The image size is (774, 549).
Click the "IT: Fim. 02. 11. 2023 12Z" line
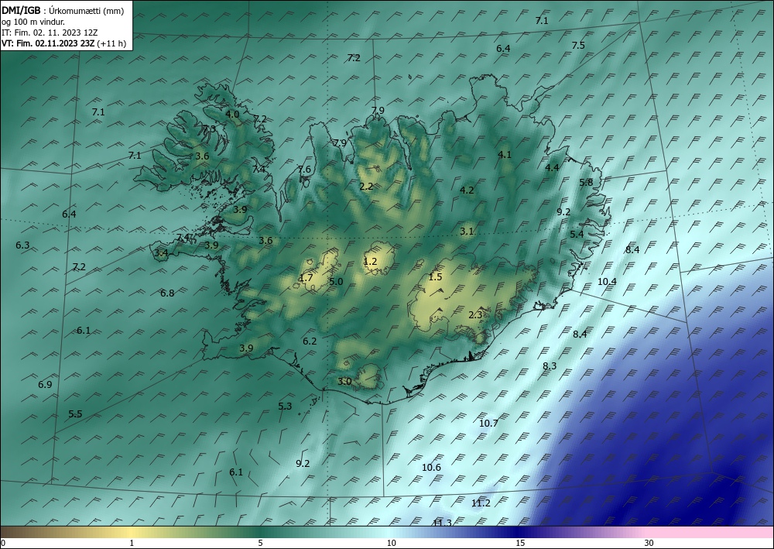50,33
